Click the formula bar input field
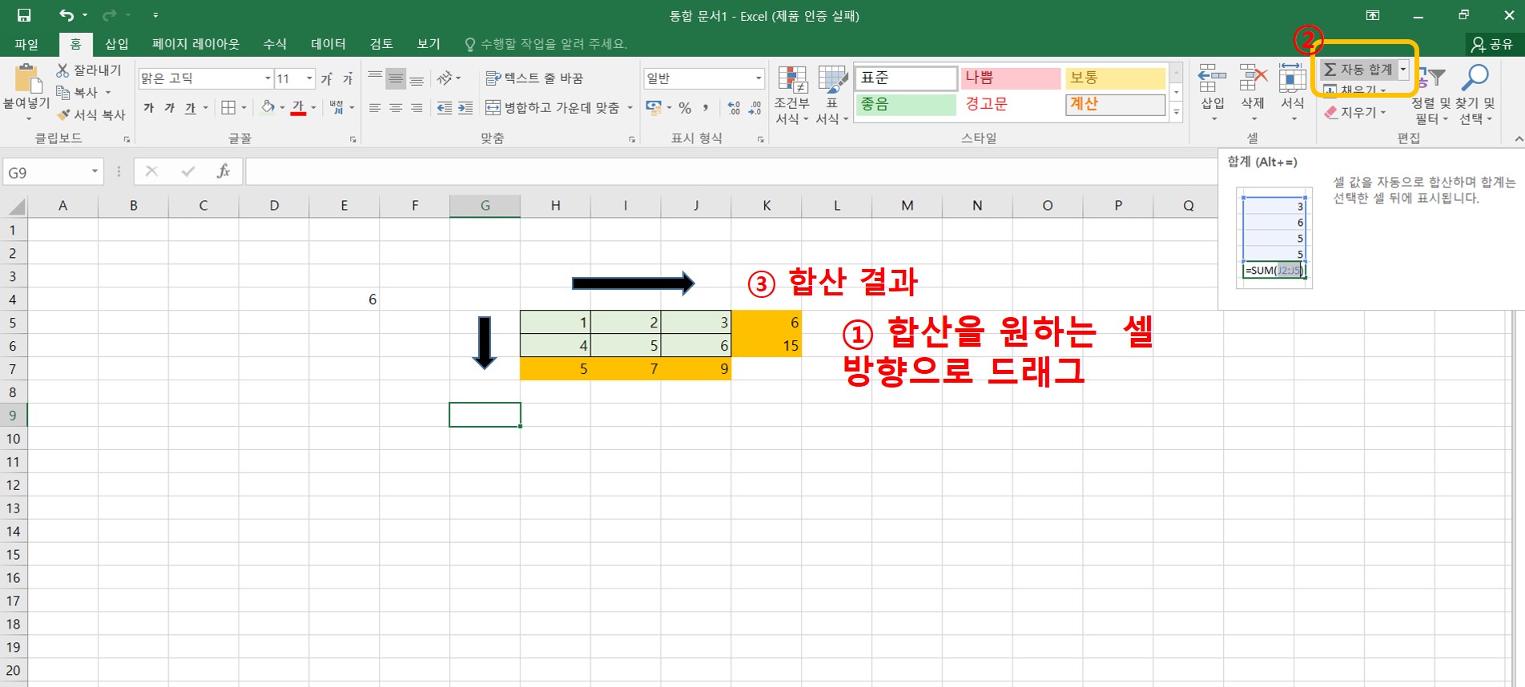This screenshot has height=687, width=1525. coord(730,171)
